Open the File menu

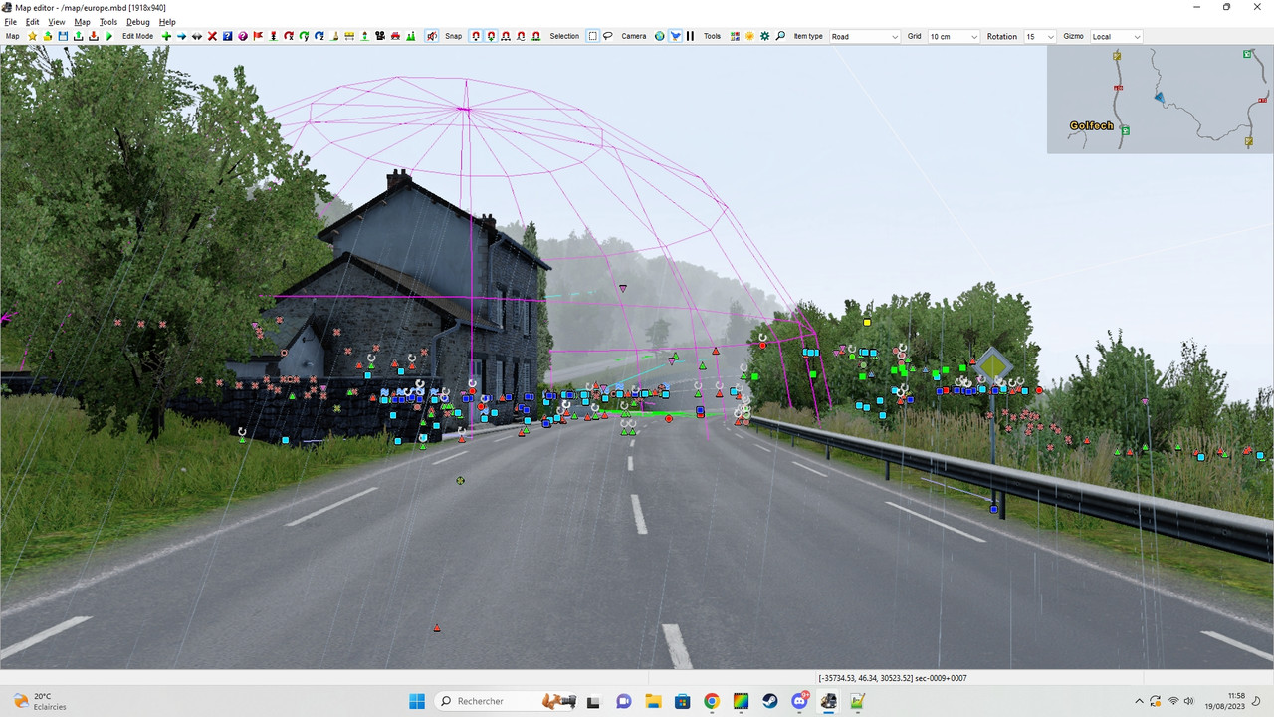[10, 21]
